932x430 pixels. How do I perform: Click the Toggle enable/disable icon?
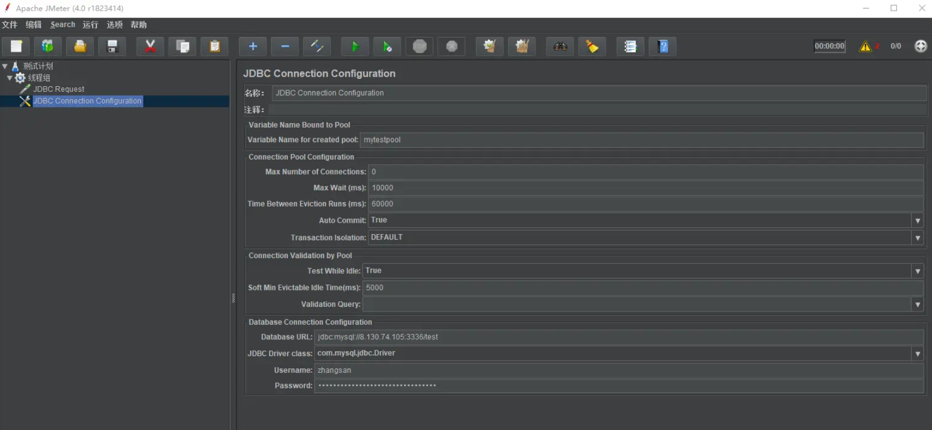coord(317,46)
